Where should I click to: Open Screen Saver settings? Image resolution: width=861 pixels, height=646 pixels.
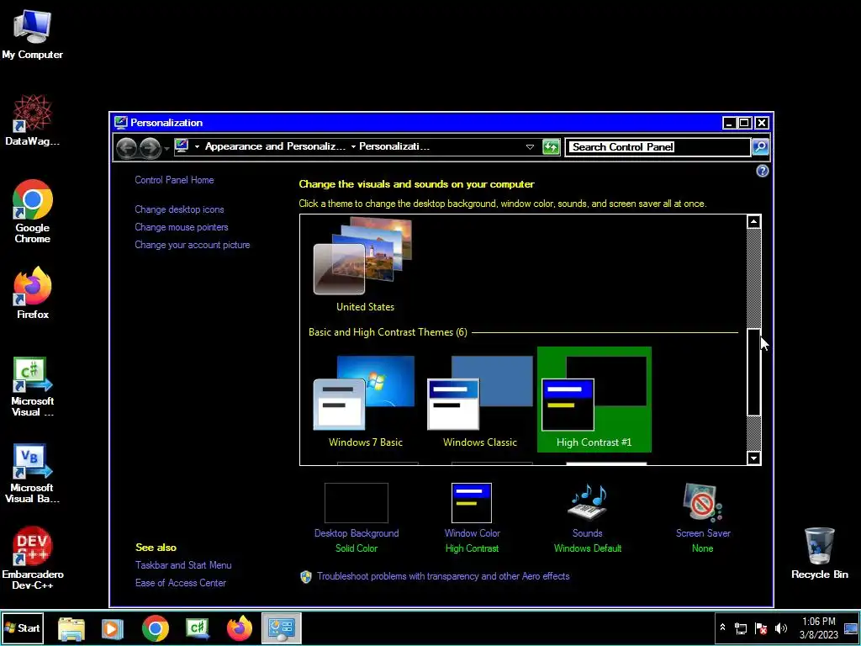click(703, 518)
